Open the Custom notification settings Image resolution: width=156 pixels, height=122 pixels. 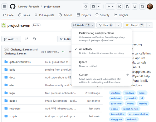coord(102,78)
